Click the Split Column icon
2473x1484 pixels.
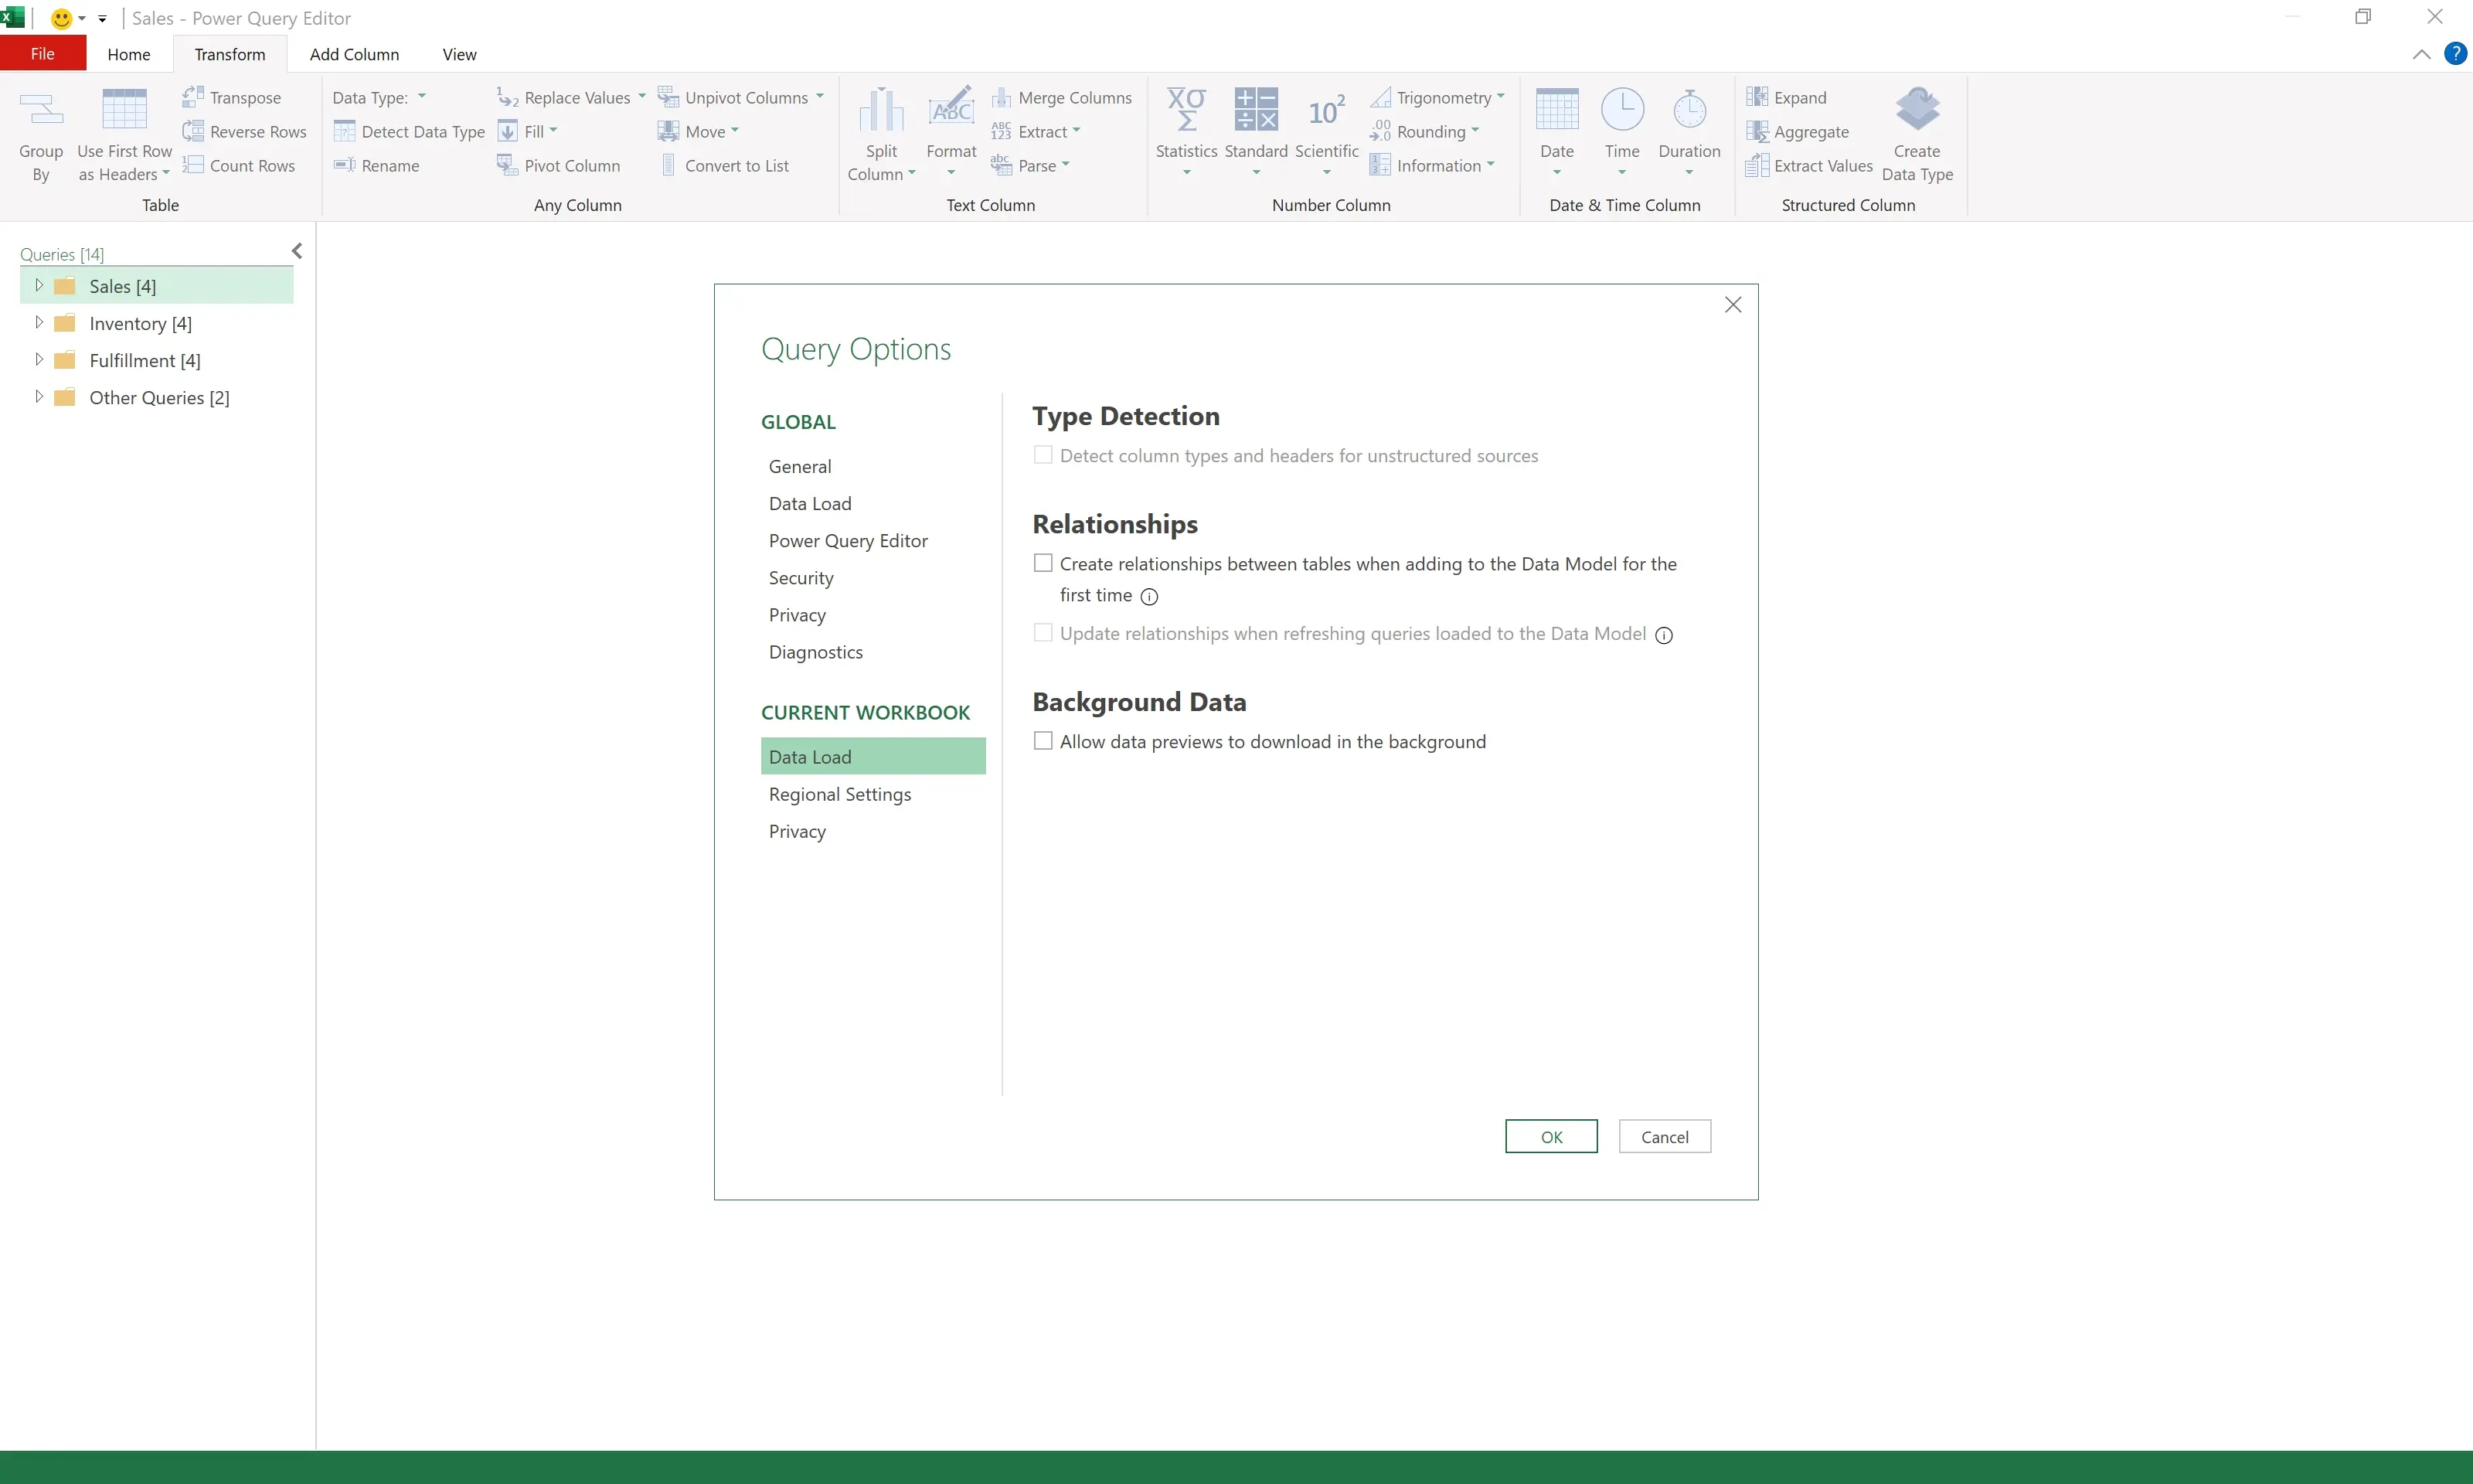pyautogui.click(x=881, y=111)
